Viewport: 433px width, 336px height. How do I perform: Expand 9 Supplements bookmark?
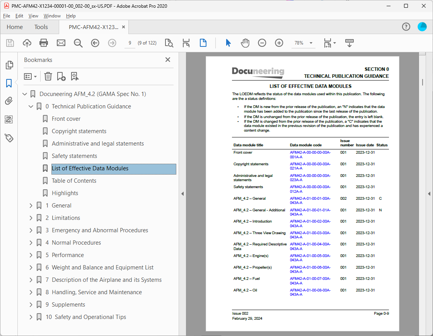(x=31, y=305)
